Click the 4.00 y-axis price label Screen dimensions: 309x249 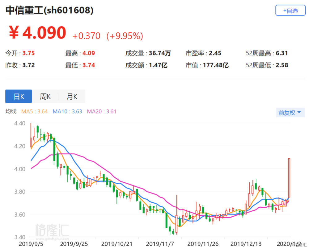[x=20, y=169]
